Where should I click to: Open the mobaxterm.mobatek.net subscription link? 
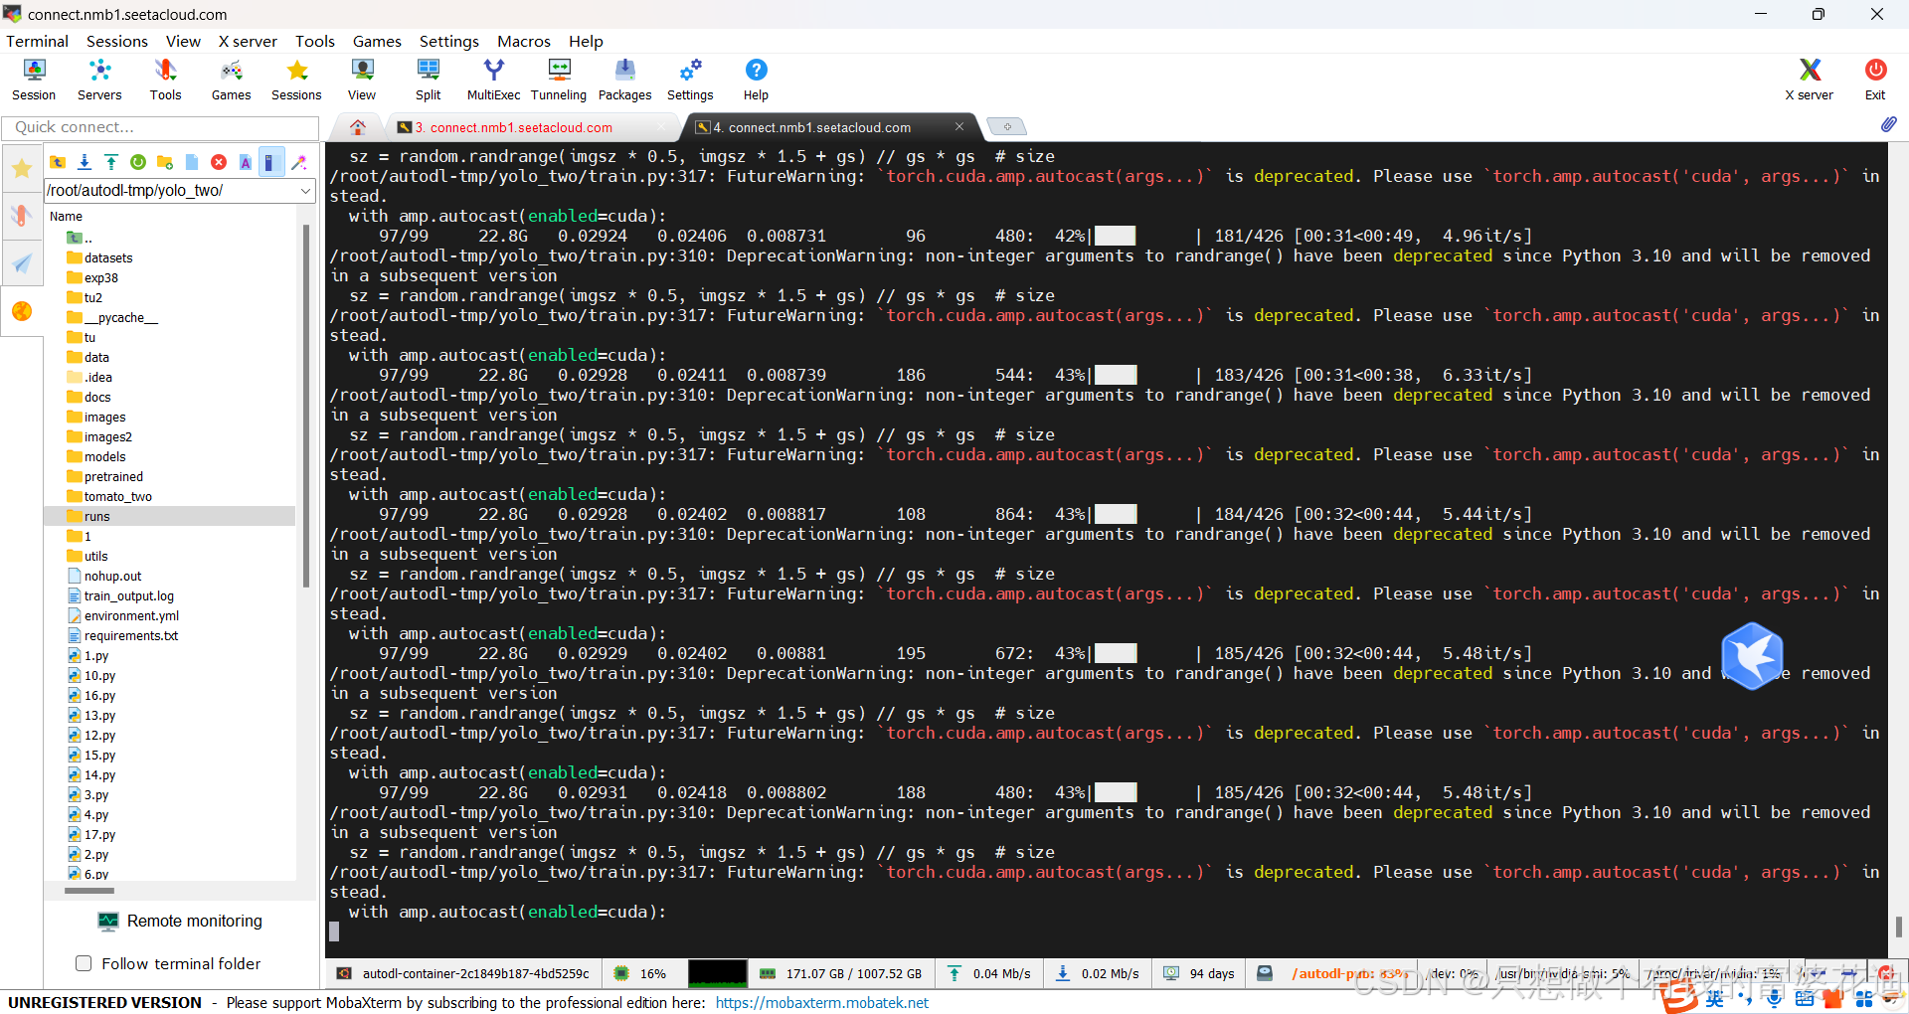tap(821, 1003)
